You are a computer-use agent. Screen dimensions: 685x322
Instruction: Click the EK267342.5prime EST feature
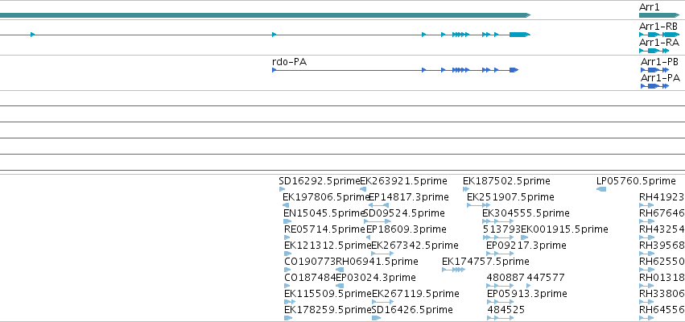[x=382, y=254]
